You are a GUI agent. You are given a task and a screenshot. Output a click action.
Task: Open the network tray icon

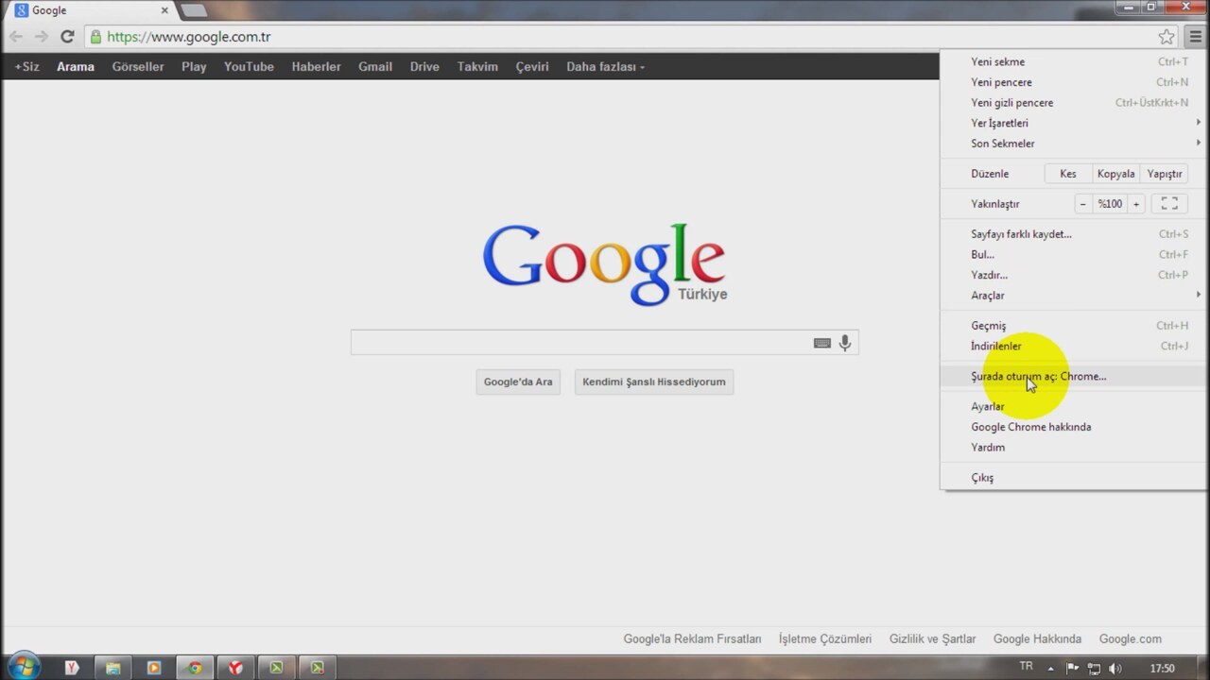point(1094,668)
